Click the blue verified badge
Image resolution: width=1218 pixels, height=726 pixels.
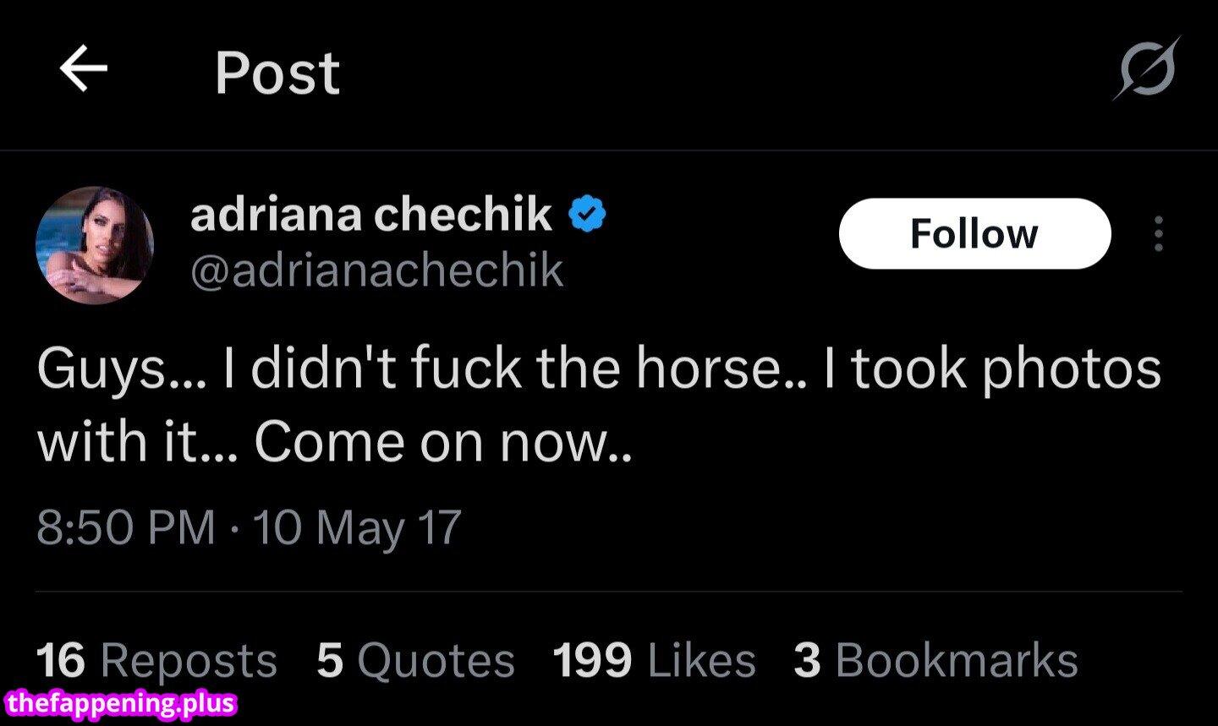tap(587, 213)
